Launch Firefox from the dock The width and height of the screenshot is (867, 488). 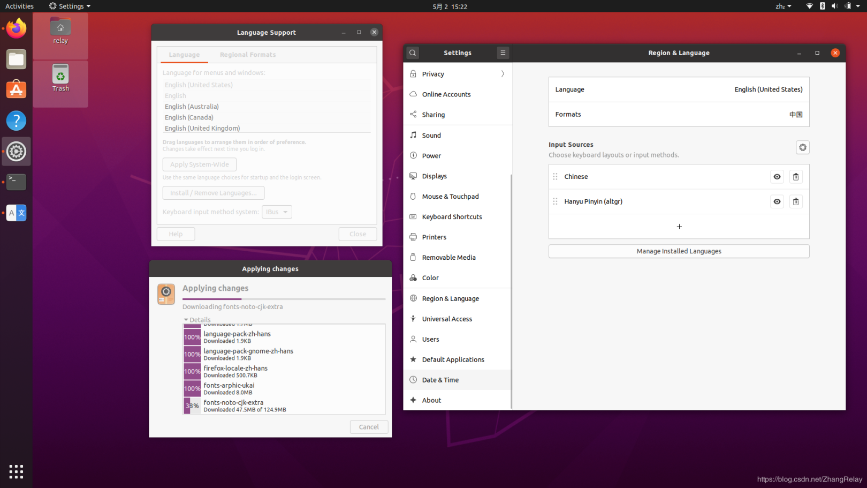(x=16, y=29)
